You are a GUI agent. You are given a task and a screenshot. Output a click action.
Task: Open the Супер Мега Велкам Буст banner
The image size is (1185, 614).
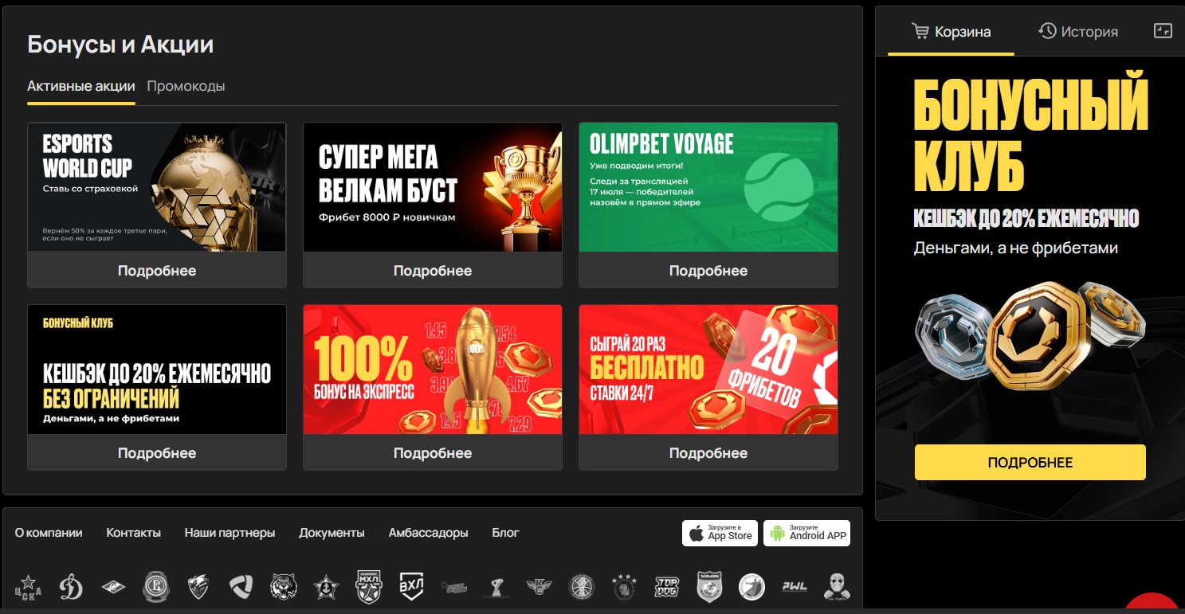tap(433, 187)
